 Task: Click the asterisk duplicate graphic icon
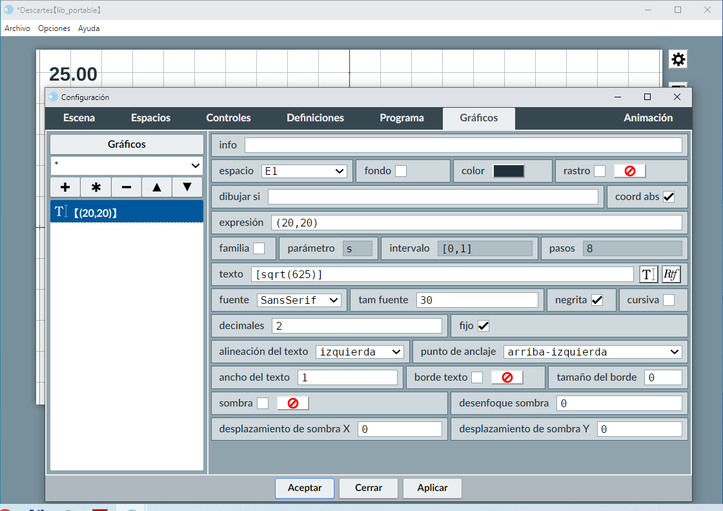(x=96, y=187)
